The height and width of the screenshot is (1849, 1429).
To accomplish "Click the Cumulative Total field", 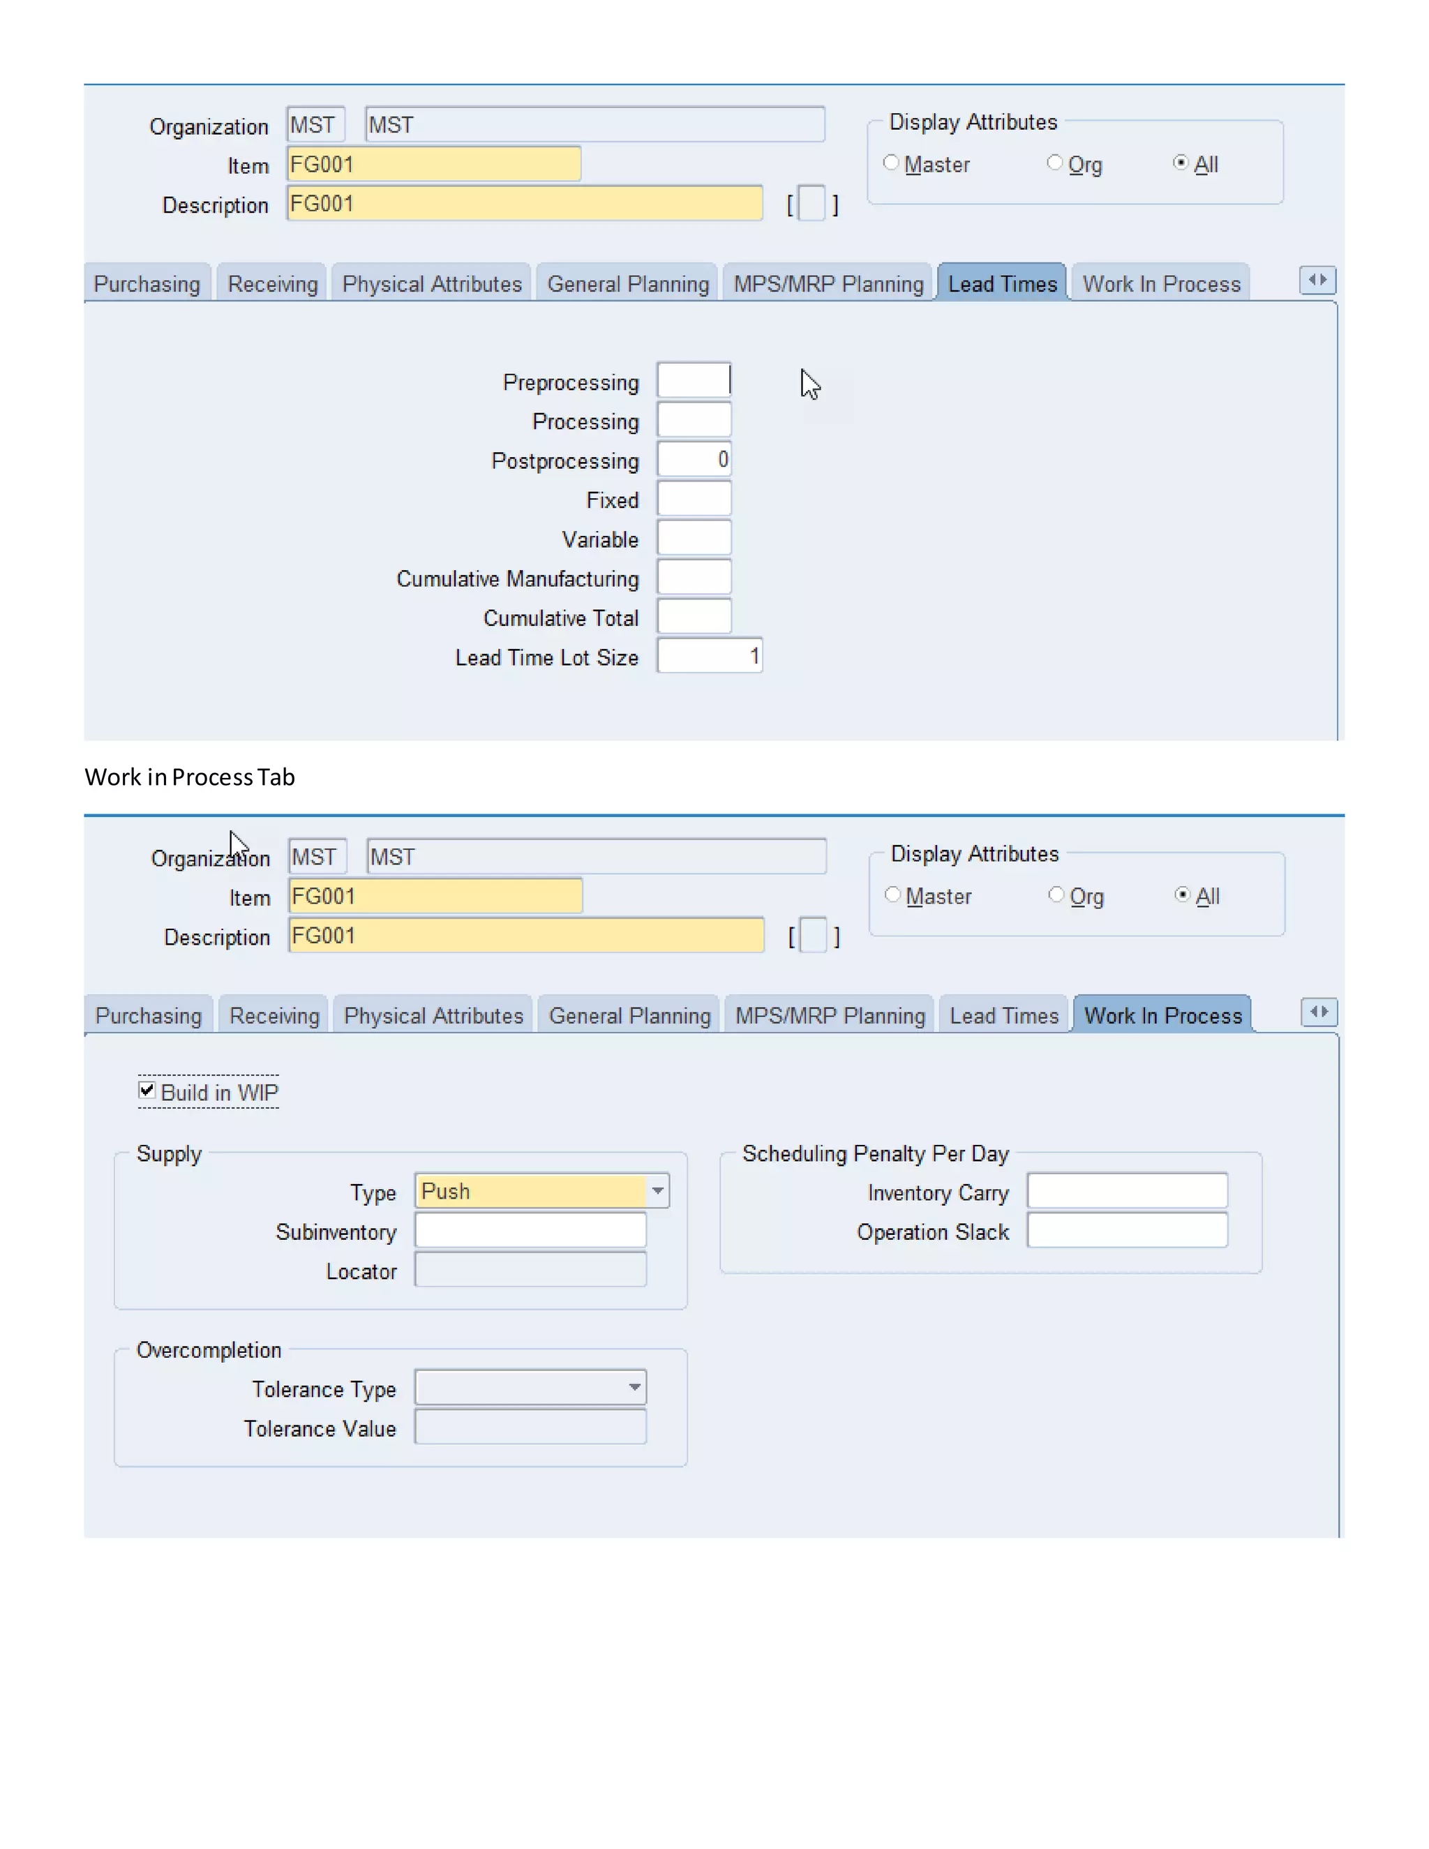I will coord(694,616).
